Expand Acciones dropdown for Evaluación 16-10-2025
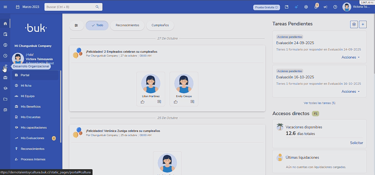Screen dimensions: 375x175 [350, 92]
